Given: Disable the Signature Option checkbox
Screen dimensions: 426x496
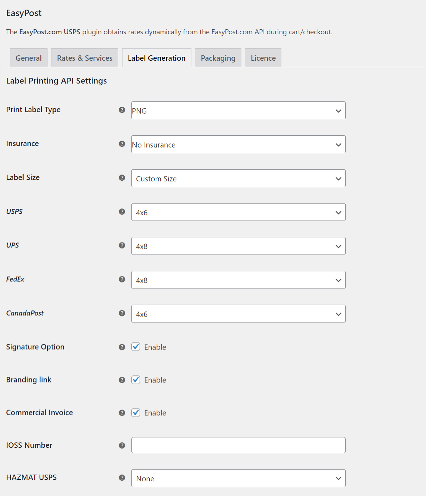Looking at the screenshot, I should coord(136,347).
